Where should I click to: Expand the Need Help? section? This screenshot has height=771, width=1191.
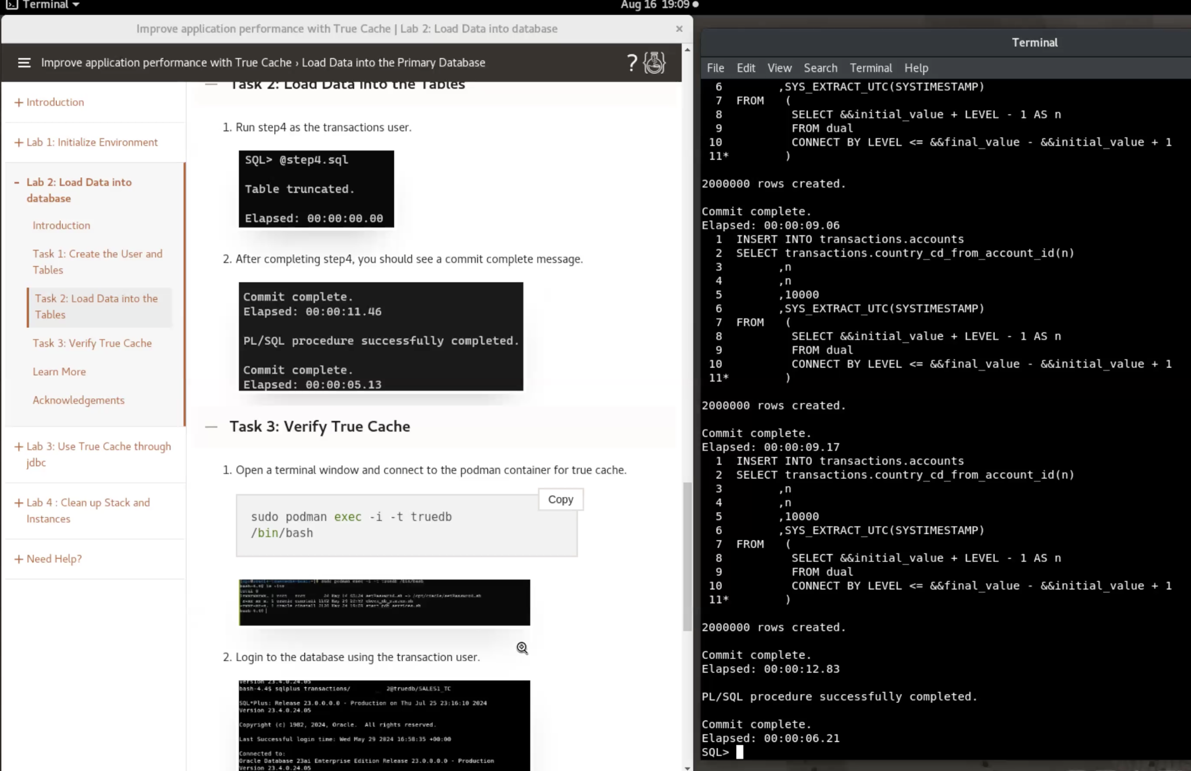pos(53,558)
